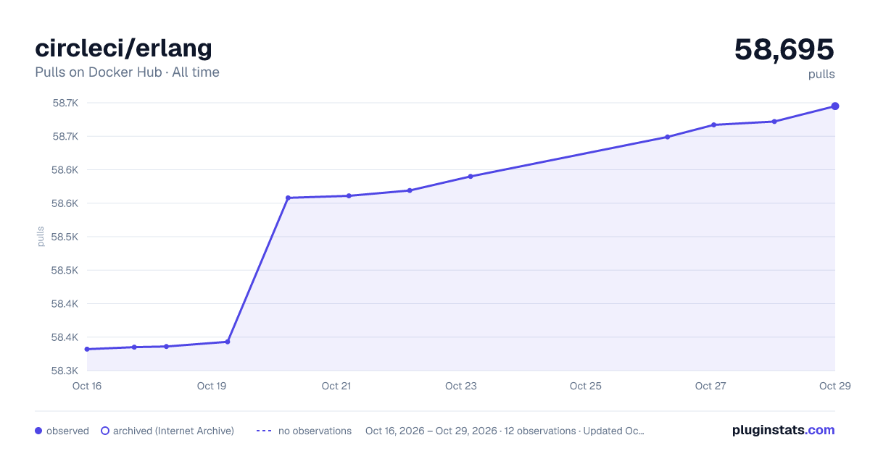Image resolution: width=870 pixels, height=456 pixels.
Task: Click the 'observed' legend label
Action: coord(67,431)
